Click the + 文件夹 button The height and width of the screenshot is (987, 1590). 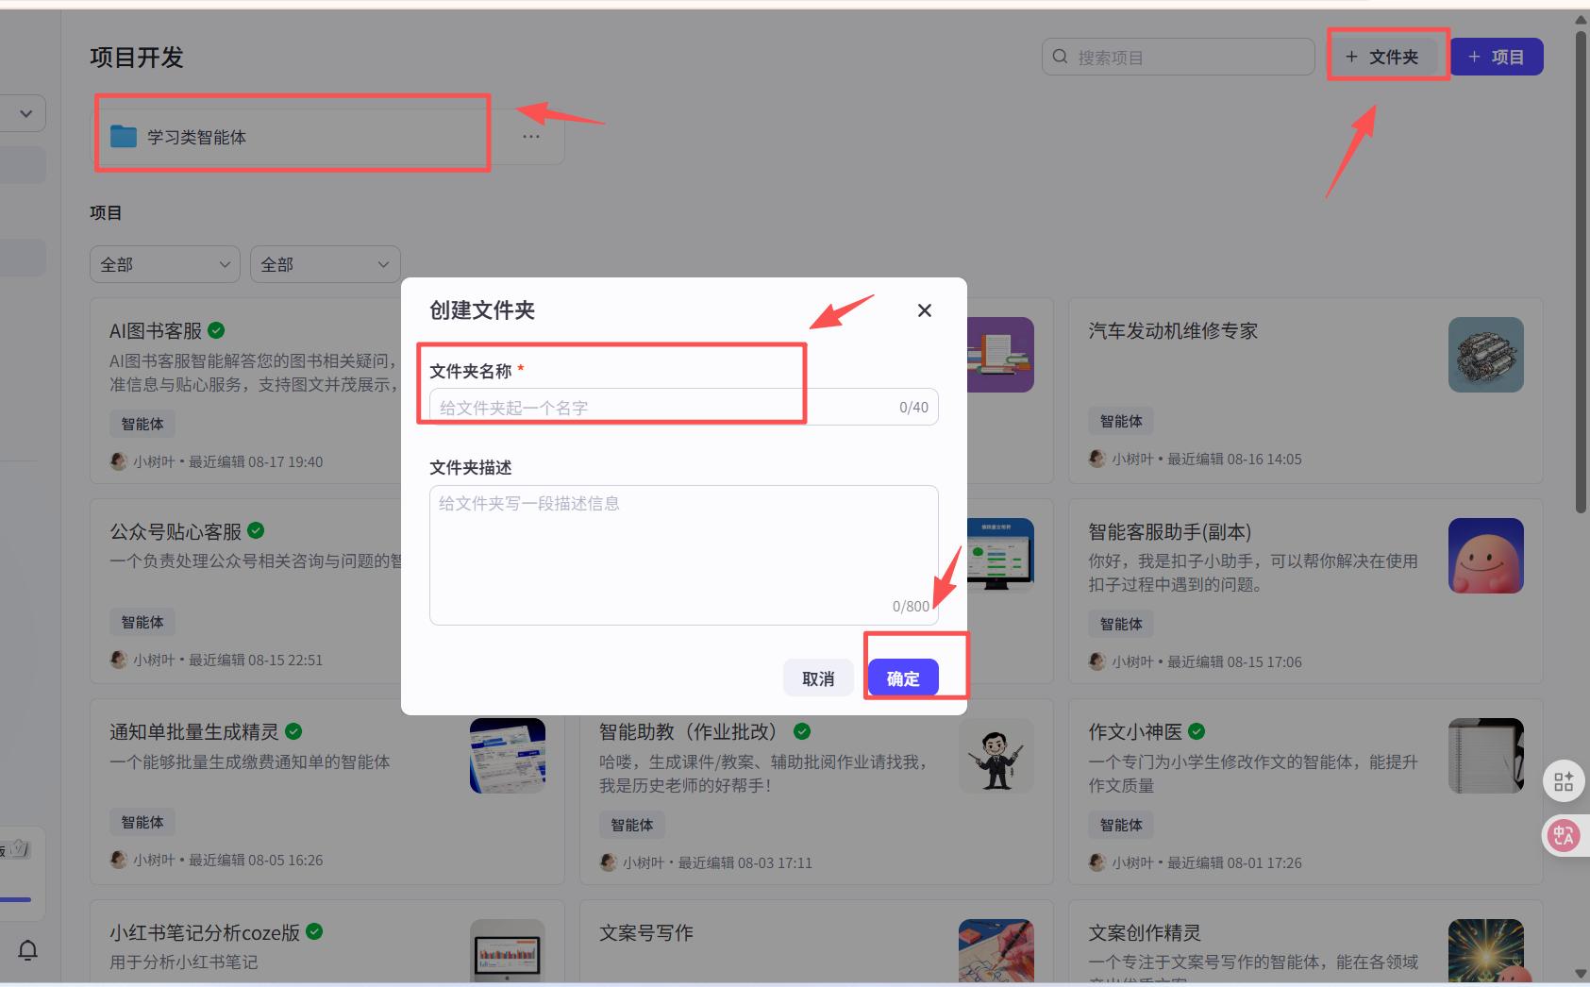1386,56
